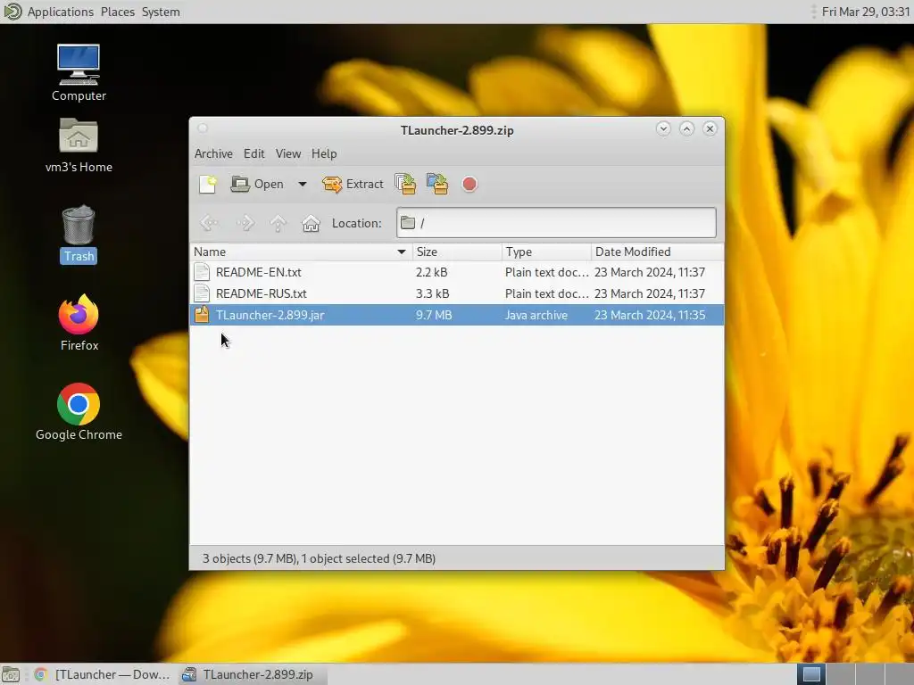Open the View menu
The image size is (914, 685).
point(288,153)
